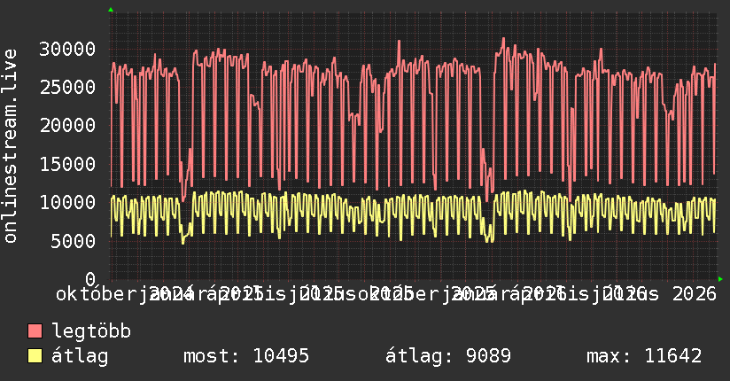
Task: Click the 15000 y-axis label
Action: pyautogui.click(x=67, y=164)
